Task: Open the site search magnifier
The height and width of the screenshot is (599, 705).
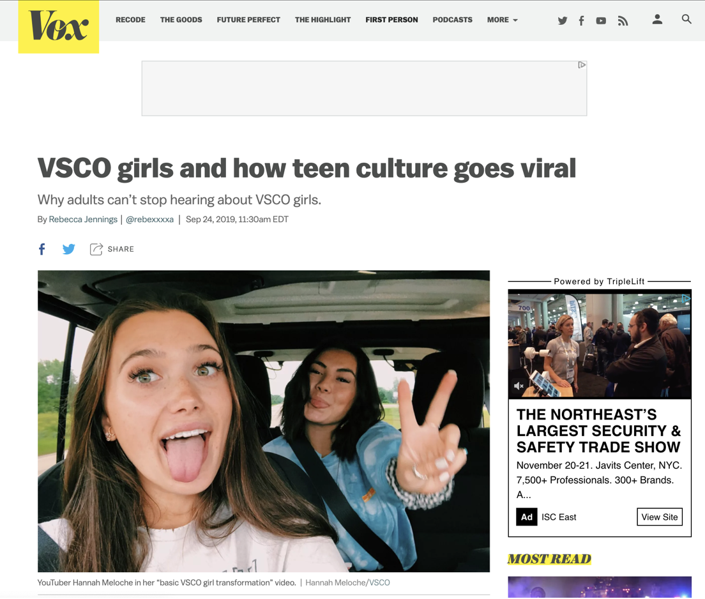Action: point(686,19)
